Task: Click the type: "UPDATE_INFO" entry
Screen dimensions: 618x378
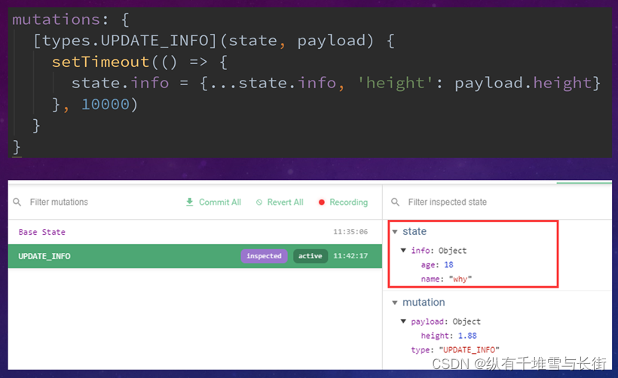Action: [x=454, y=349]
